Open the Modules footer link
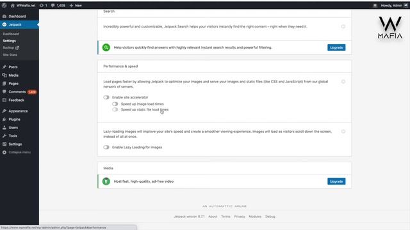 (x=255, y=217)
